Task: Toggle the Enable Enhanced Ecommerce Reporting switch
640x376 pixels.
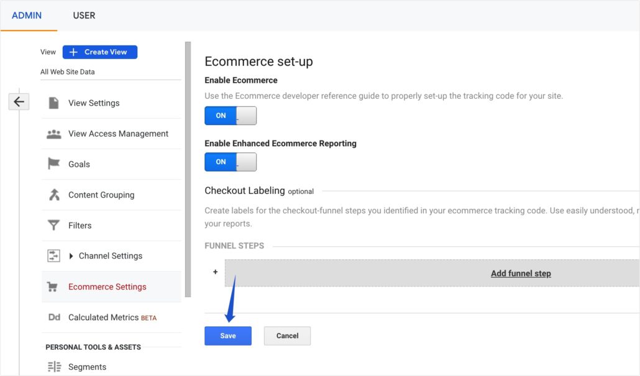Action: 231,162
